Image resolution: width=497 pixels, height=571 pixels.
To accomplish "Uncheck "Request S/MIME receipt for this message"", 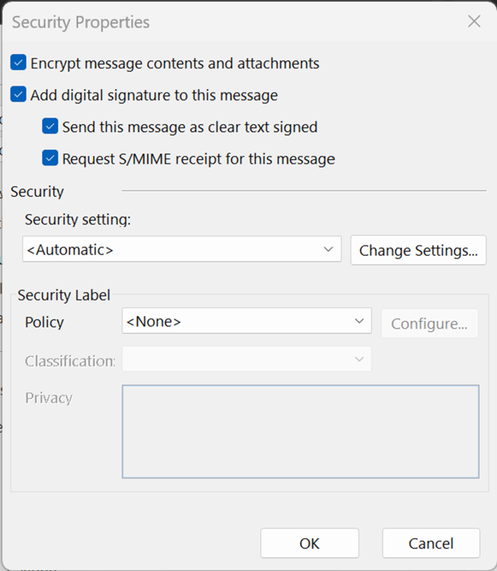I will [x=50, y=158].
